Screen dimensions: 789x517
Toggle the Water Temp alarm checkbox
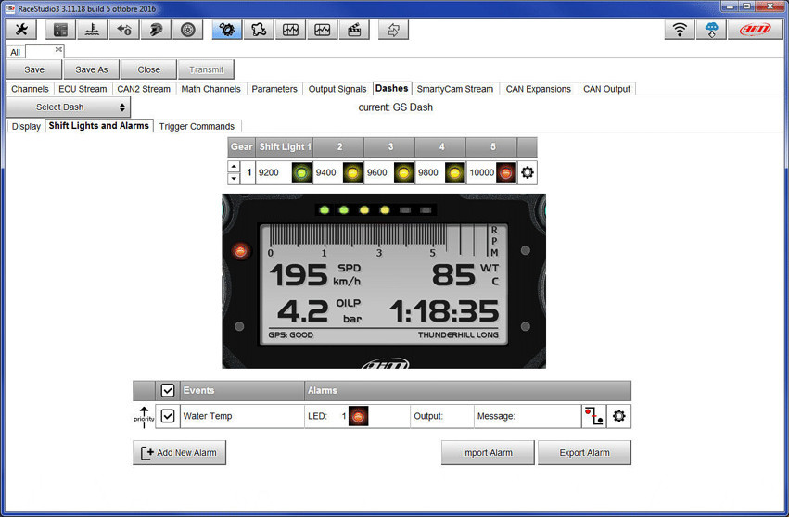pyautogui.click(x=168, y=416)
